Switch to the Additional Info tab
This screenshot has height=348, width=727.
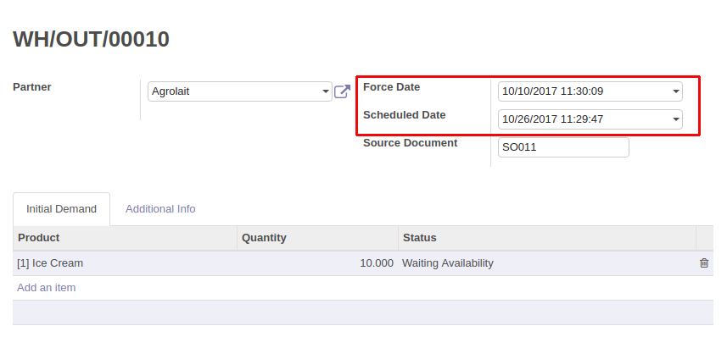(x=160, y=208)
